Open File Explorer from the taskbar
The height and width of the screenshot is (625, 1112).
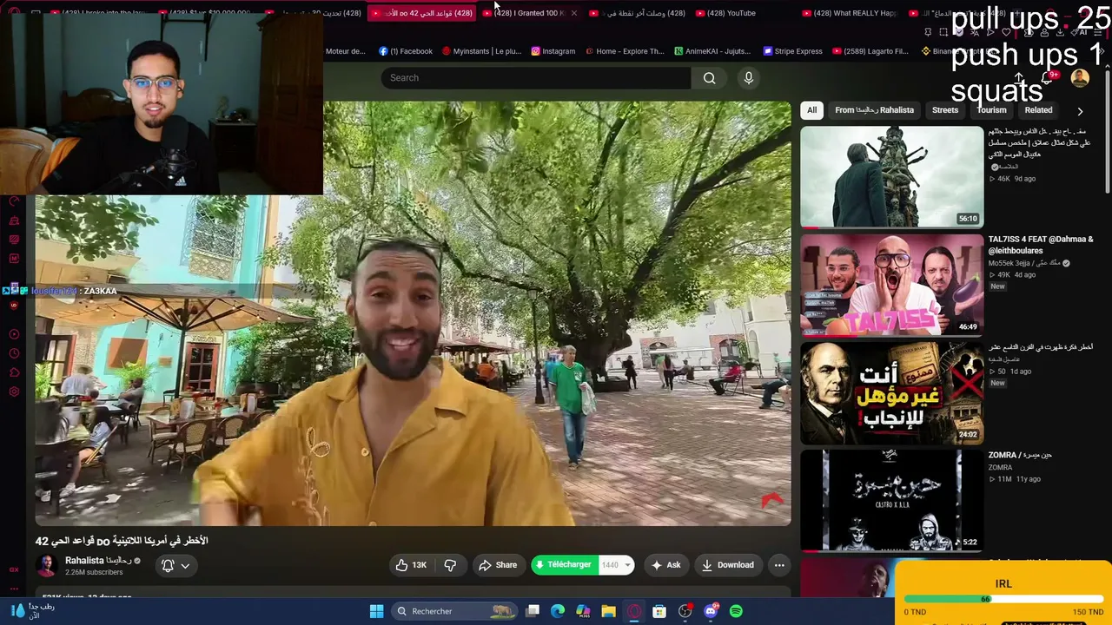coord(609,611)
